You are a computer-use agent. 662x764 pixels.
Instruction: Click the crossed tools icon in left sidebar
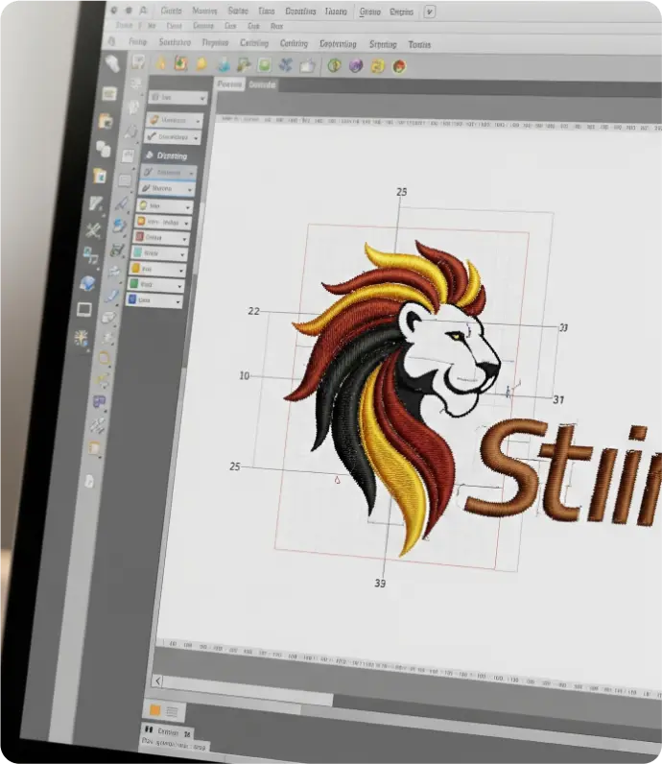coord(93,230)
